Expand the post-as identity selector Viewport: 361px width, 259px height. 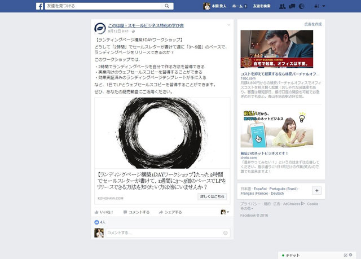pyautogui.click(x=225, y=212)
